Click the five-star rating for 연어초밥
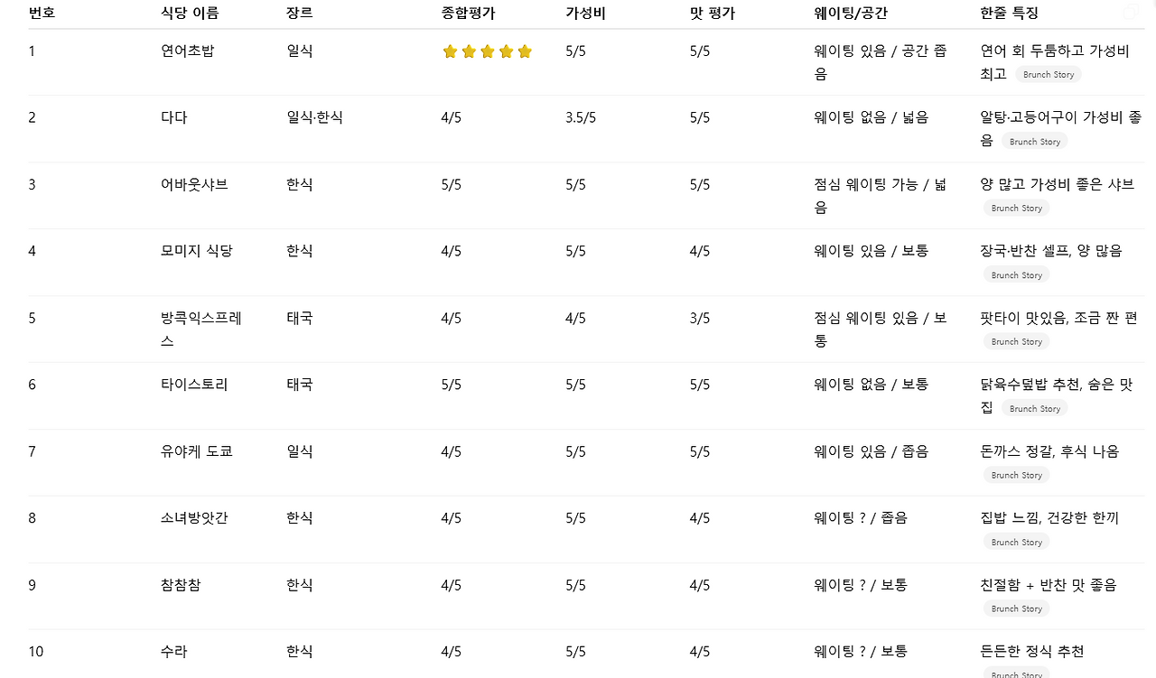 [487, 51]
